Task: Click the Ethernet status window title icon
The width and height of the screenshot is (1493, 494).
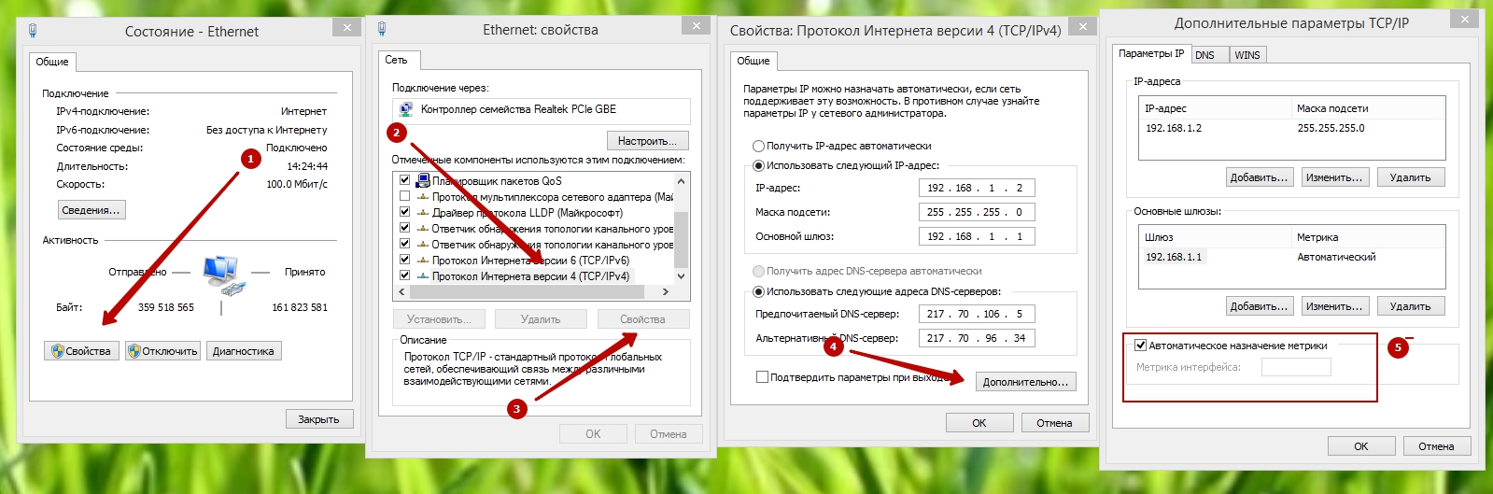Action: [33, 31]
